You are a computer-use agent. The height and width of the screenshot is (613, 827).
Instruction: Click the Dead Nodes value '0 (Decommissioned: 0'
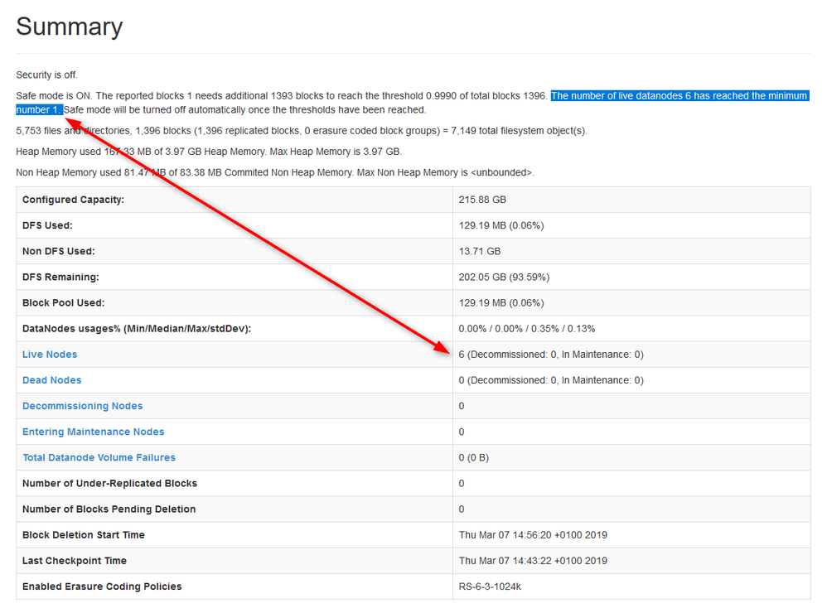[x=551, y=380]
